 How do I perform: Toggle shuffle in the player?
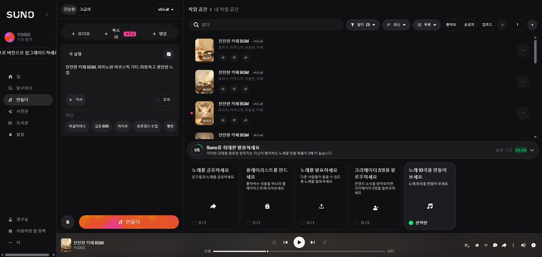coord(274,242)
